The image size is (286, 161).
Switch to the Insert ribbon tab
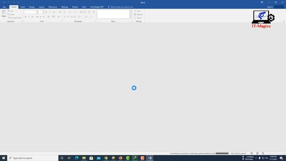23,7
